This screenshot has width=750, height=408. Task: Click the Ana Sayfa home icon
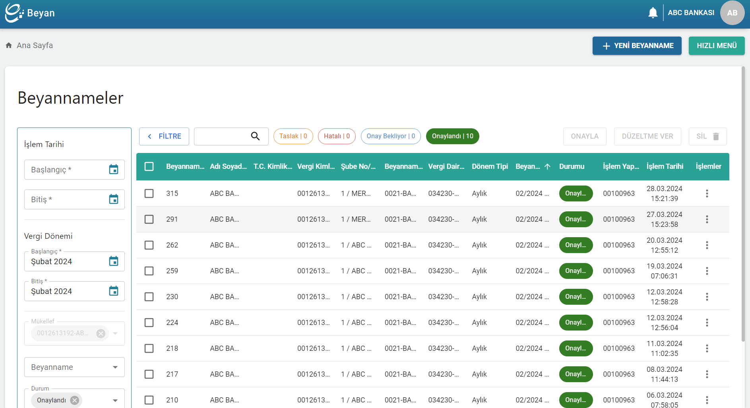click(x=9, y=45)
